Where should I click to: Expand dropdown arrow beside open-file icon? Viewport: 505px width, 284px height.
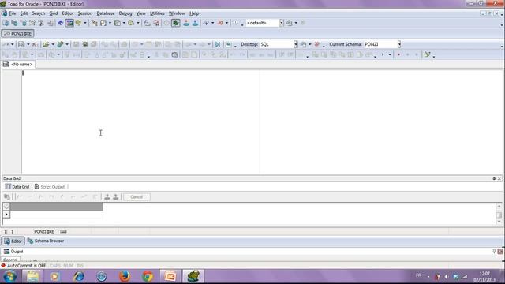[53, 44]
